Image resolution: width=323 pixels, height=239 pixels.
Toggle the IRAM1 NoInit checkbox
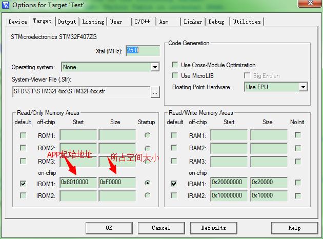298,183
